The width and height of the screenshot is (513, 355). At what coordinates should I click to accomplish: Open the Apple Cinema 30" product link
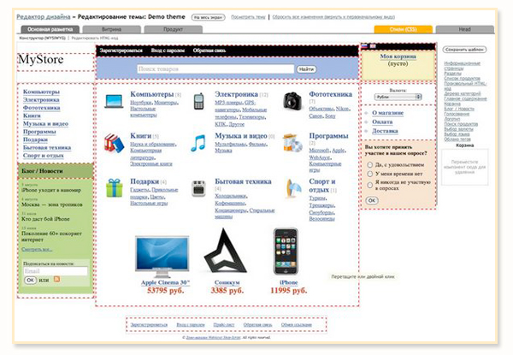[x=166, y=282]
